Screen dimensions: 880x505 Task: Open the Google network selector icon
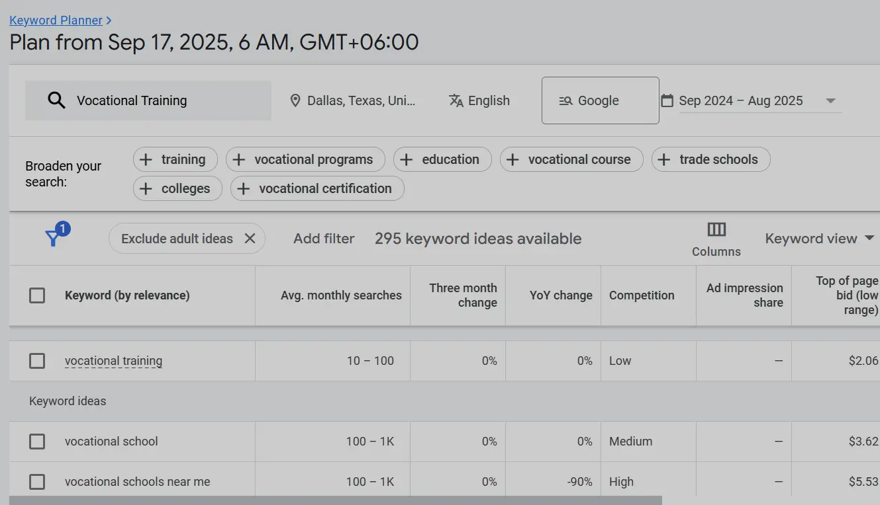coord(565,100)
